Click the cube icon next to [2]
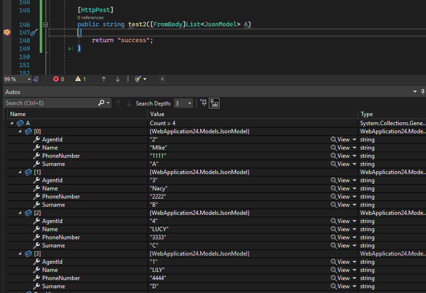This screenshot has height=293, width=426. pyautogui.click(x=28, y=213)
